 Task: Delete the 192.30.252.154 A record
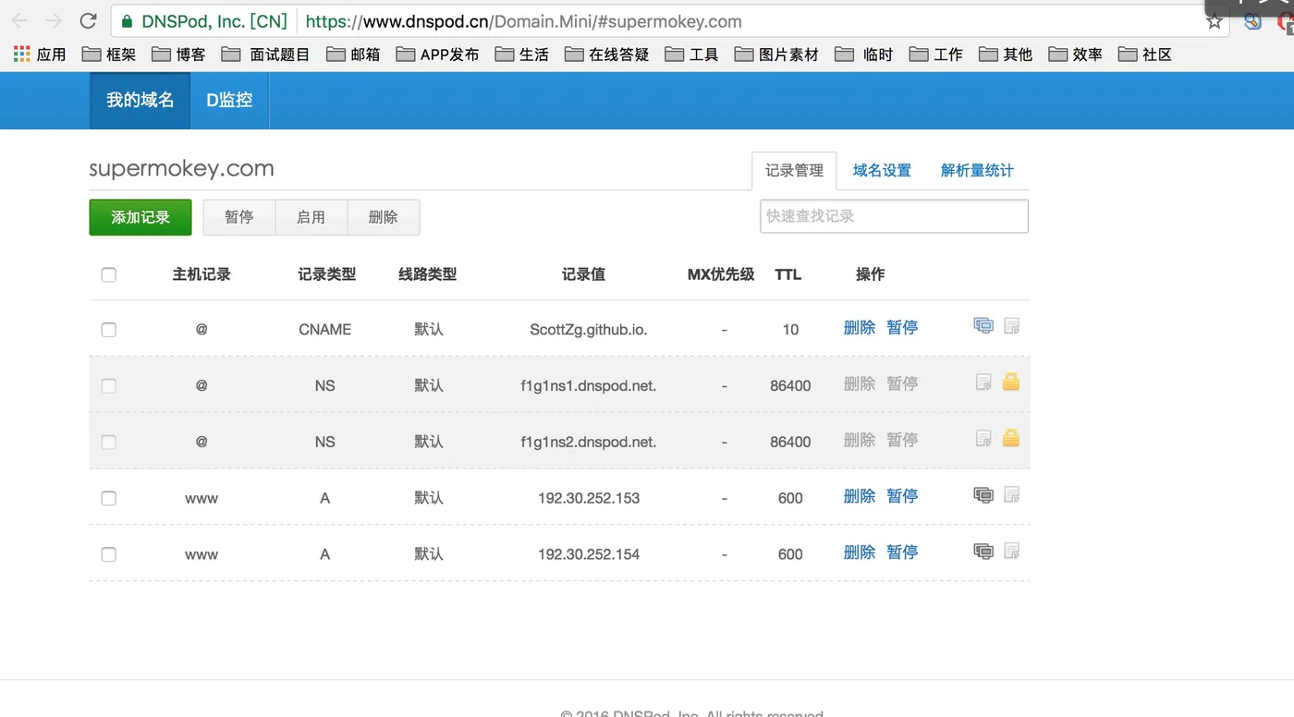point(860,553)
